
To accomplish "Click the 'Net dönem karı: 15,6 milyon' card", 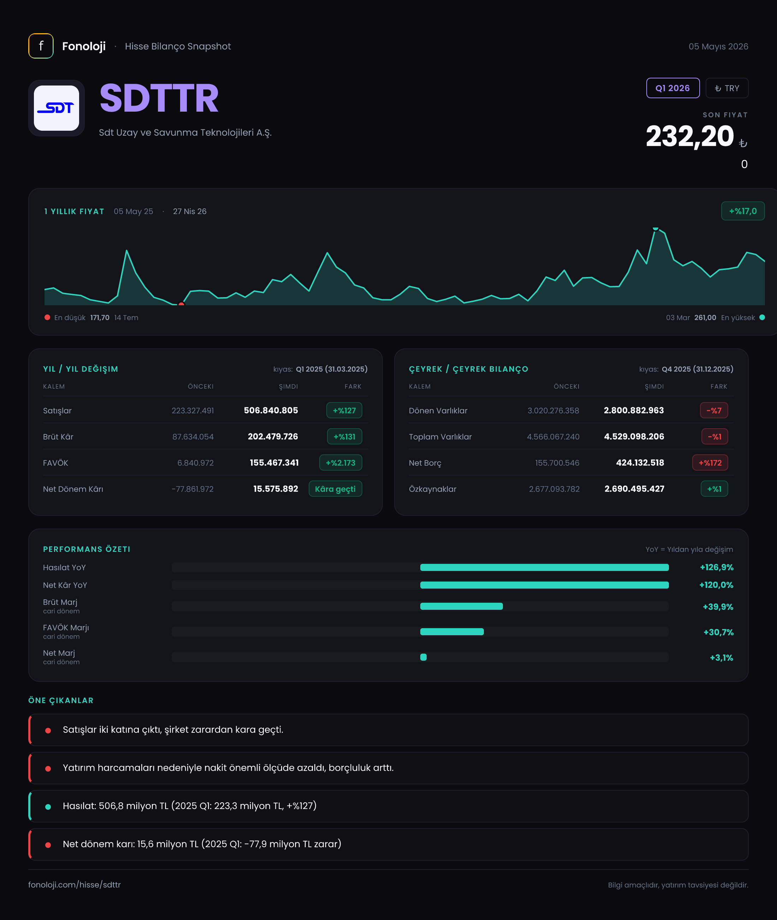I will pyautogui.click(x=388, y=844).
